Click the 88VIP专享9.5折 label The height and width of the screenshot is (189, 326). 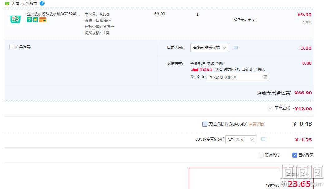(x=209, y=139)
